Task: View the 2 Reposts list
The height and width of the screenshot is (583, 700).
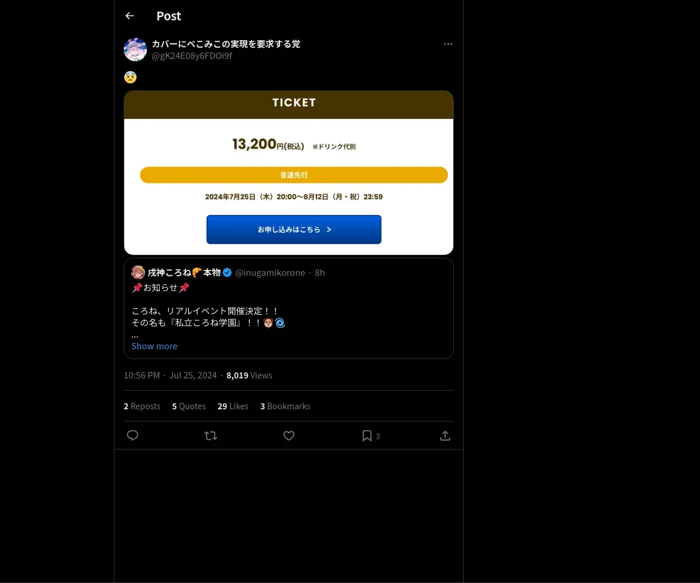Action: click(x=142, y=406)
